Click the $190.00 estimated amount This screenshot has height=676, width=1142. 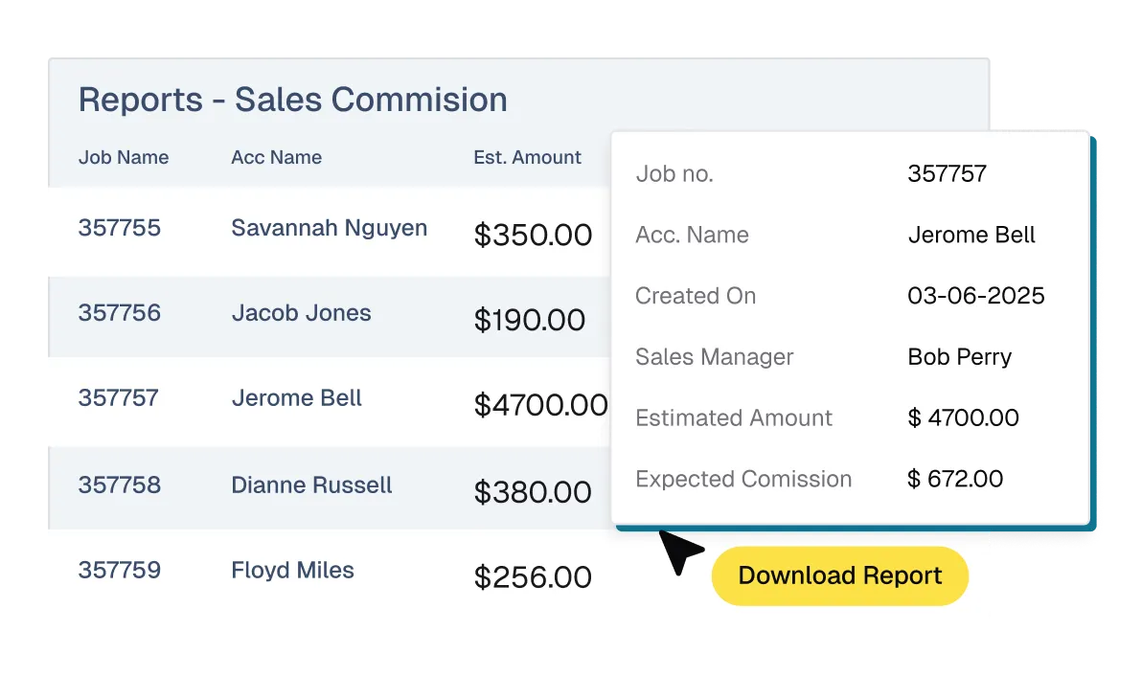530,320
